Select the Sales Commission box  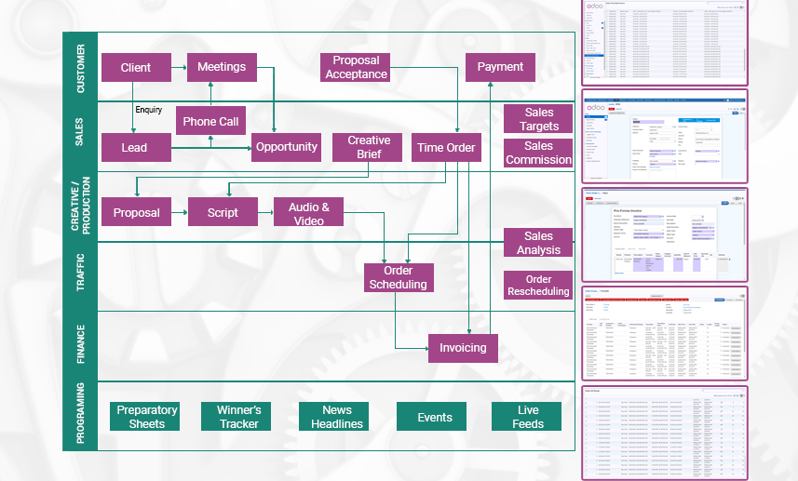[538, 153]
